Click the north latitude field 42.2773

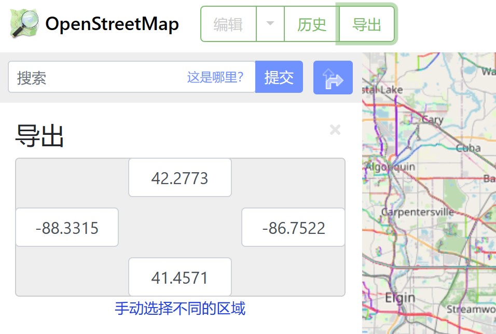pyautogui.click(x=180, y=178)
